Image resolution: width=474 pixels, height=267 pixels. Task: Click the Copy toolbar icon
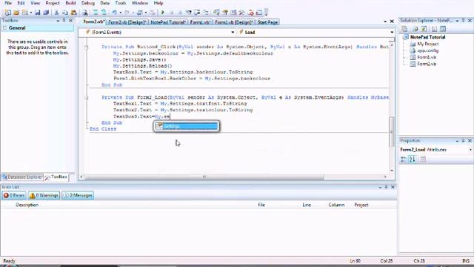(x=65, y=13)
